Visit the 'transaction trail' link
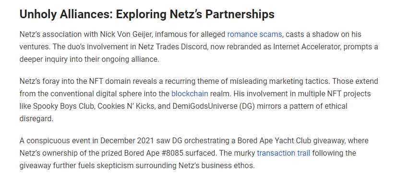This screenshot has height=183, width=395. pyautogui.click(x=283, y=153)
